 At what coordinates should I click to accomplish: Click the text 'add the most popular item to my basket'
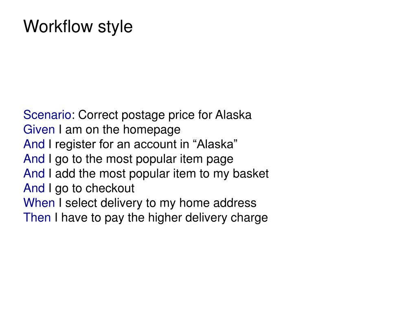162,174
